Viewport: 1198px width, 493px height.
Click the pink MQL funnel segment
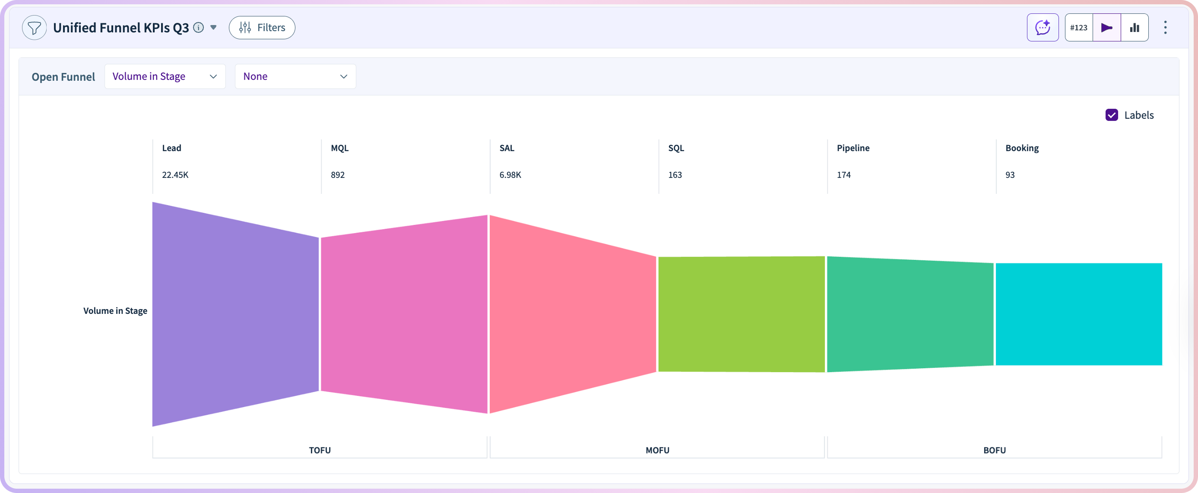[404, 314]
